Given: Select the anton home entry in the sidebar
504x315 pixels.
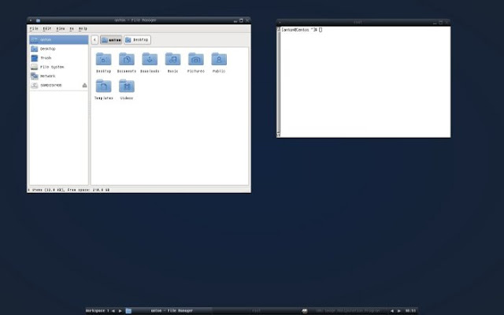Looking at the screenshot, I should tap(59, 40).
